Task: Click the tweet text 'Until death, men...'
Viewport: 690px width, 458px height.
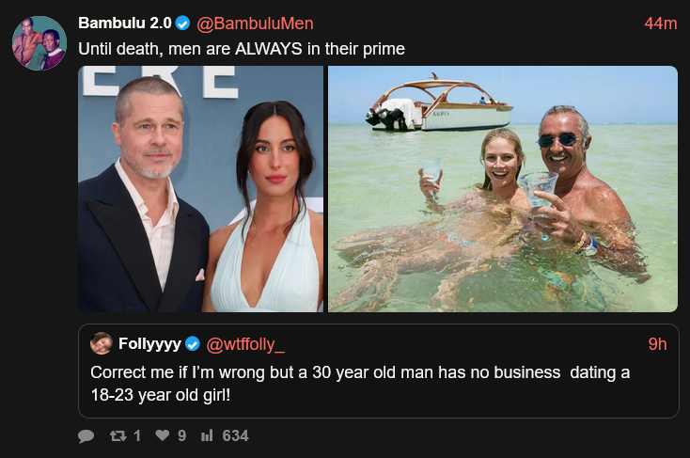Action: [x=241, y=47]
